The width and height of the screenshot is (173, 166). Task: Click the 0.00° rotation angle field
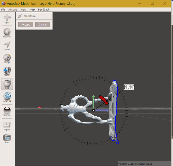pos(129,87)
